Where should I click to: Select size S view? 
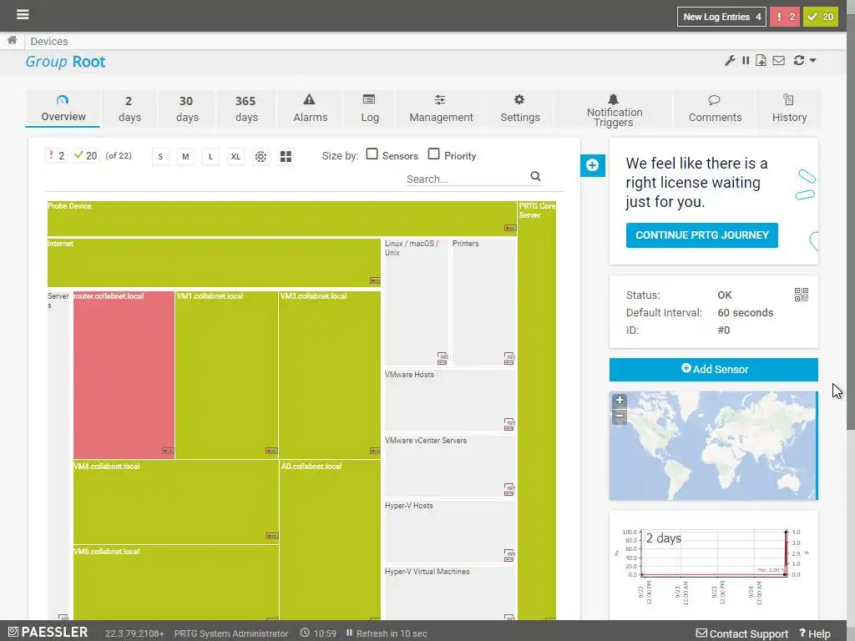click(160, 157)
